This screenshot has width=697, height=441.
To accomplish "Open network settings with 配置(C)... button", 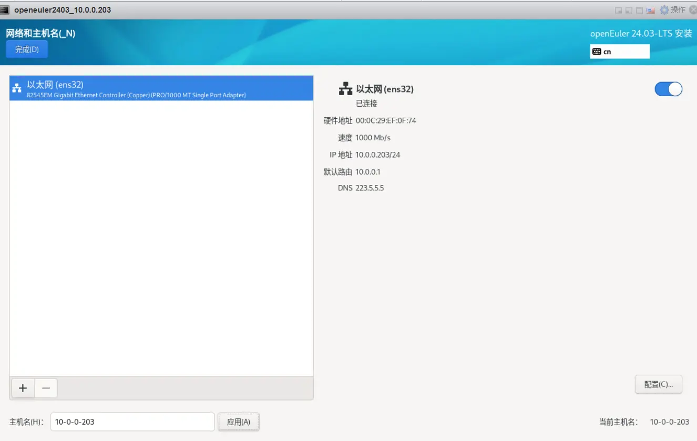I will (x=658, y=384).
